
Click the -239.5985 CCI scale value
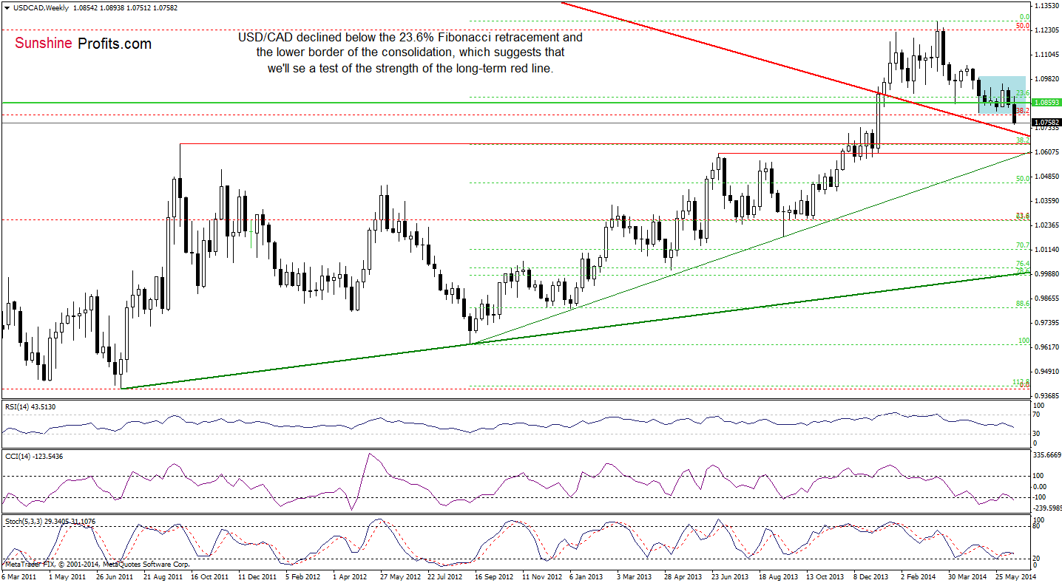click(1048, 508)
